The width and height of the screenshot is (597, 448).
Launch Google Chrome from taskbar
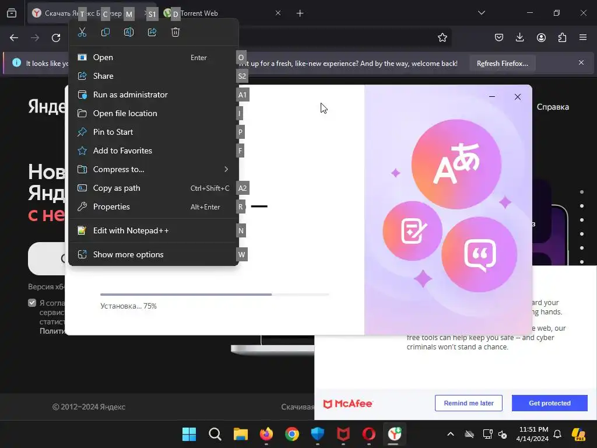click(x=292, y=434)
